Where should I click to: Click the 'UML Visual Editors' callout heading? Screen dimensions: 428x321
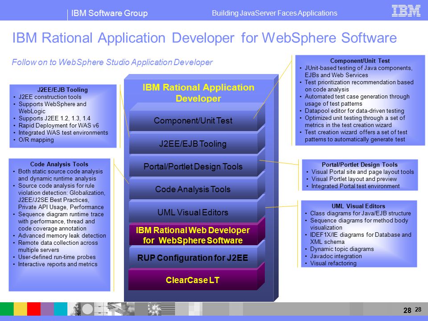click(358, 206)
